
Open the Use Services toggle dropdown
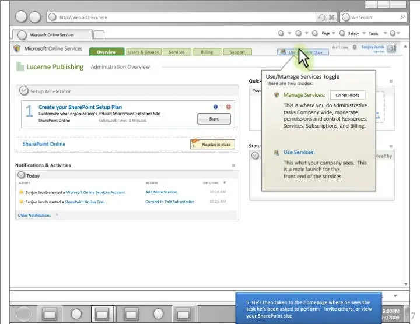click(303, 52)
